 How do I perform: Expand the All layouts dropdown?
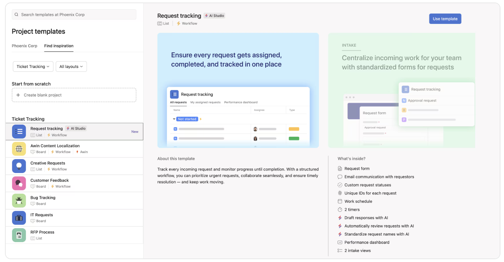tap(71, 67)
